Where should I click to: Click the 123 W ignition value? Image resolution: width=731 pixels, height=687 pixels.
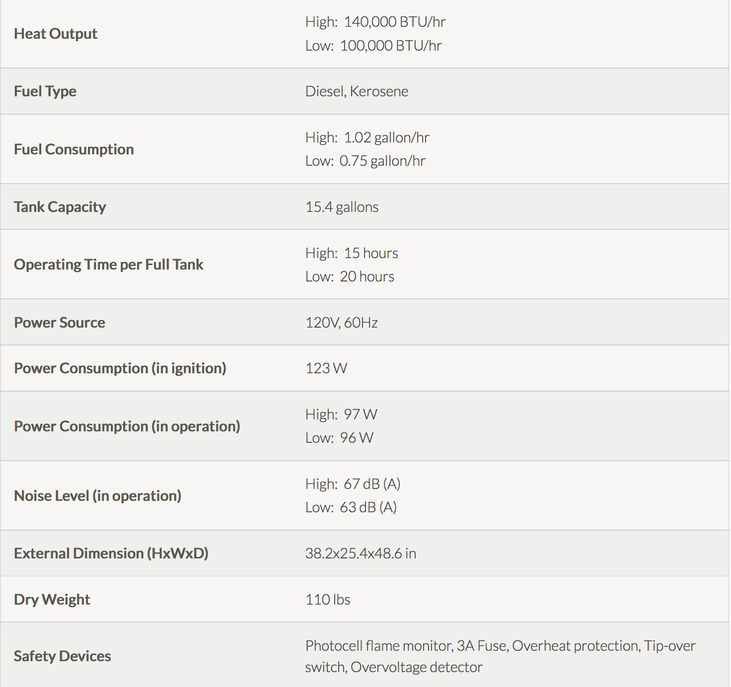[326, 368]
